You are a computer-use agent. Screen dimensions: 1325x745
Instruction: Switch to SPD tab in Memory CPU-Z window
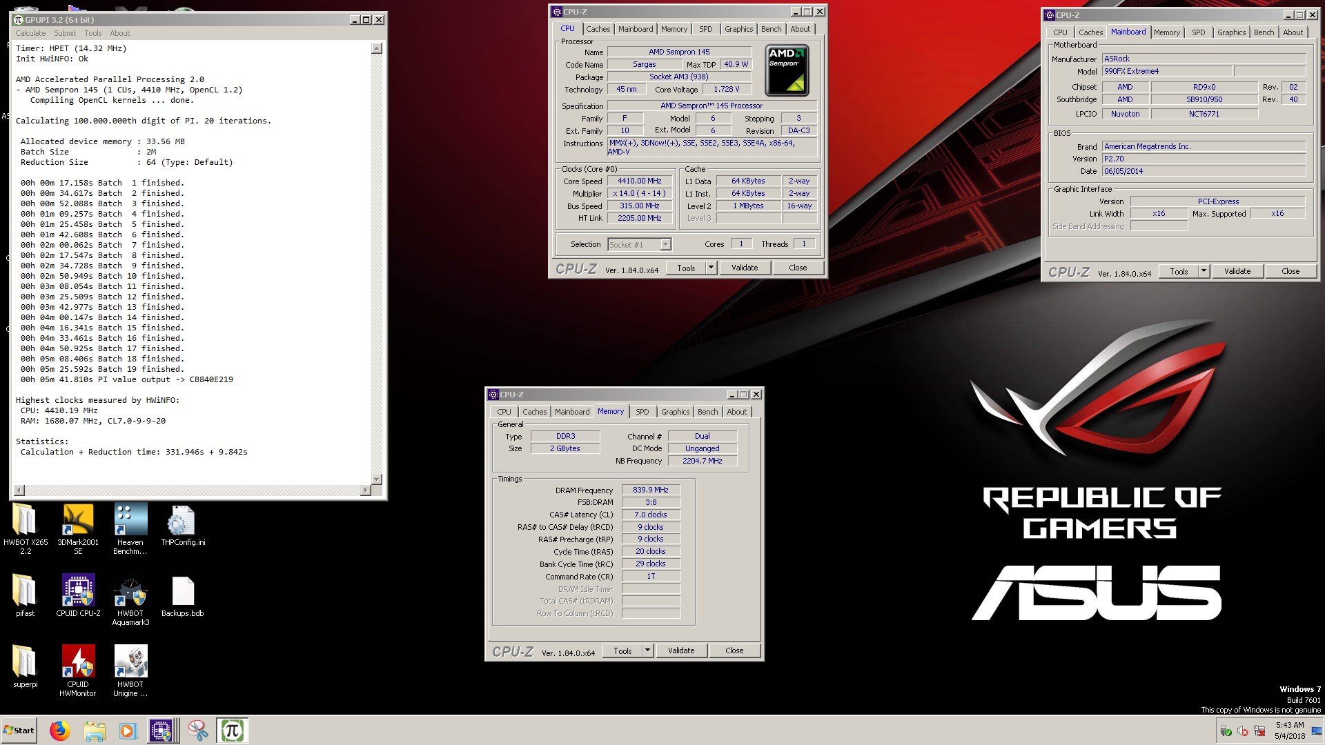[x=642, y=412]
